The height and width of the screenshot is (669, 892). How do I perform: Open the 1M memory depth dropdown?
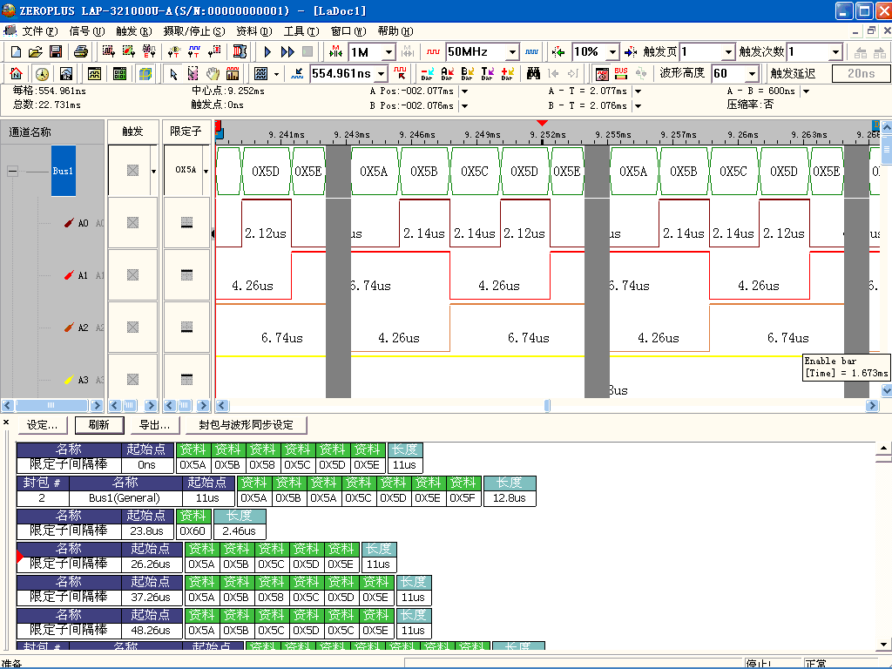point(389,52)
